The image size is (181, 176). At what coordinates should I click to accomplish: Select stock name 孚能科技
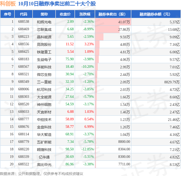point(44,67)
